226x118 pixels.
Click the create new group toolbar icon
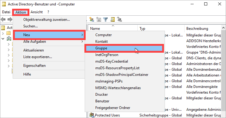[x=92, y=19]
